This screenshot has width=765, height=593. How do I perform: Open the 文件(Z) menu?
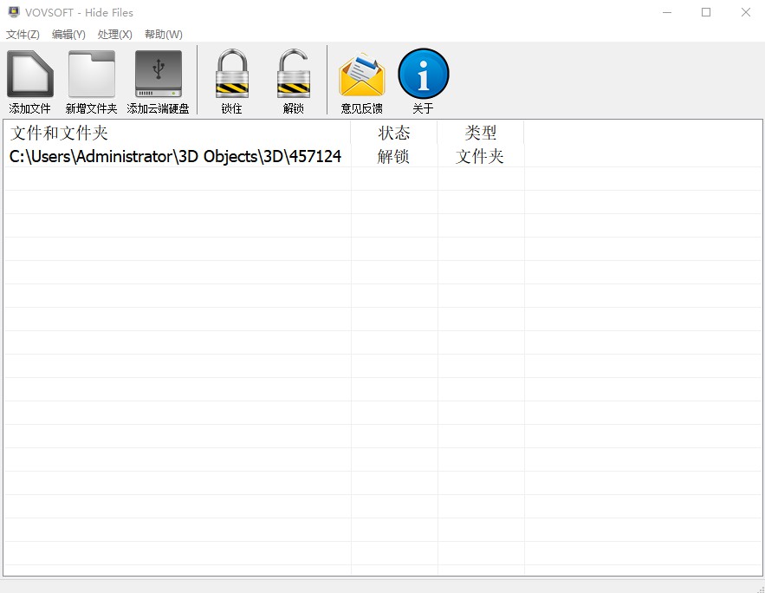(23, 34)
